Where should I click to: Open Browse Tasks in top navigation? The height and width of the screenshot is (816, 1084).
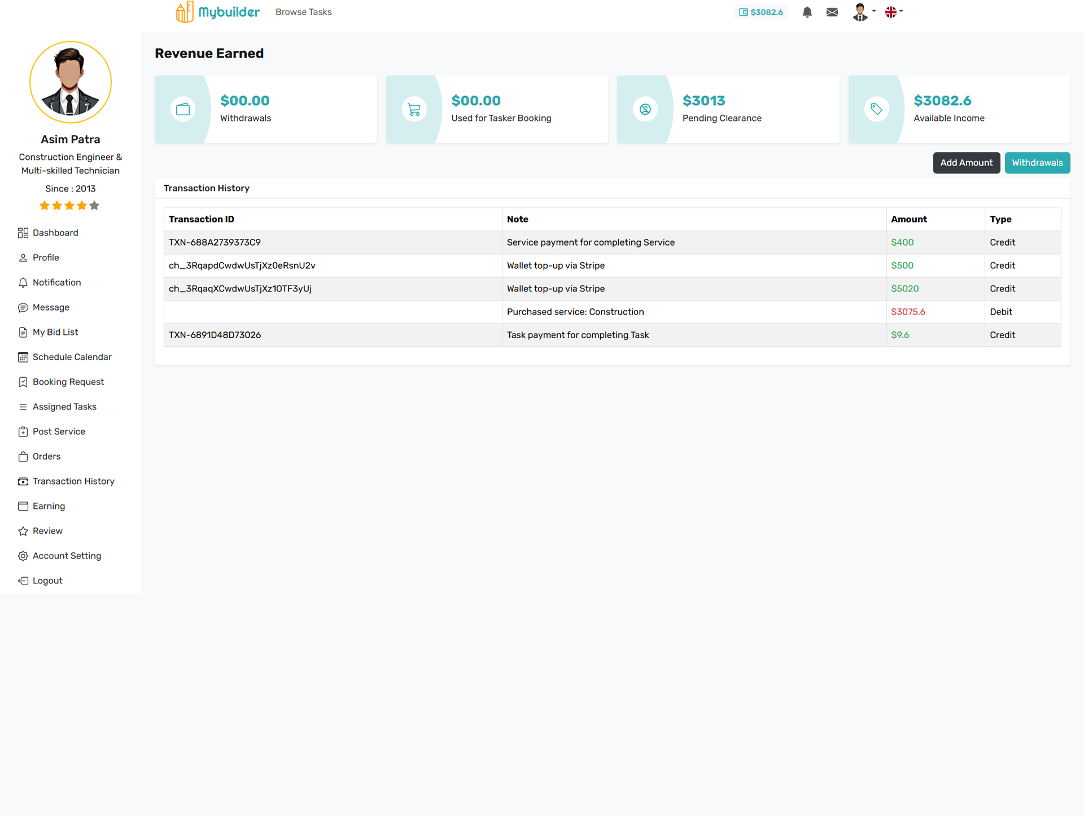[x=303, y=12]
